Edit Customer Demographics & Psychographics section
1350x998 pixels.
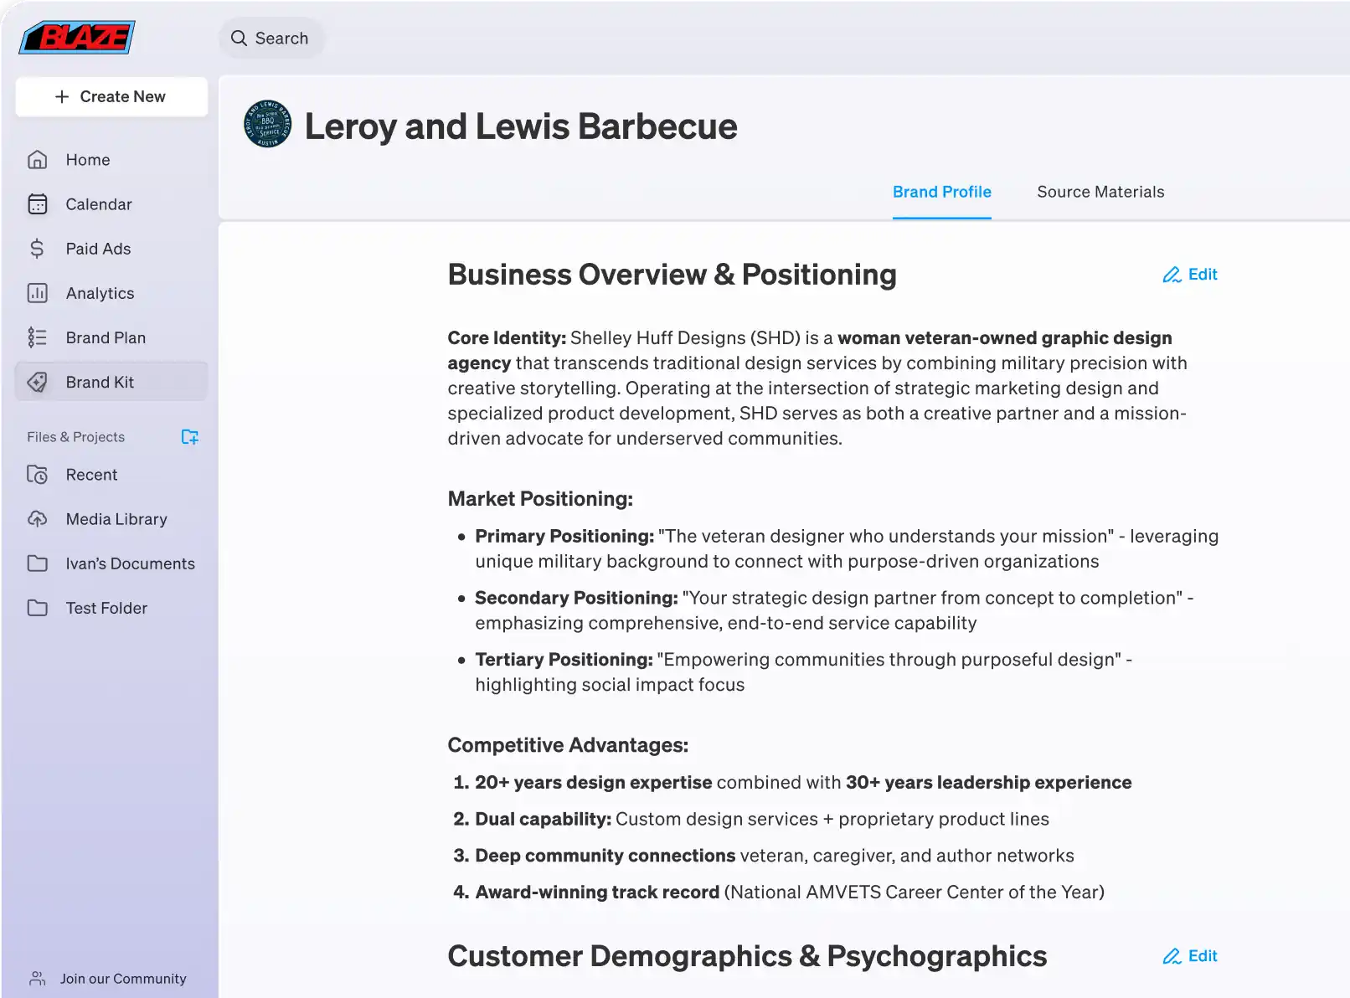coord(1190,956)
